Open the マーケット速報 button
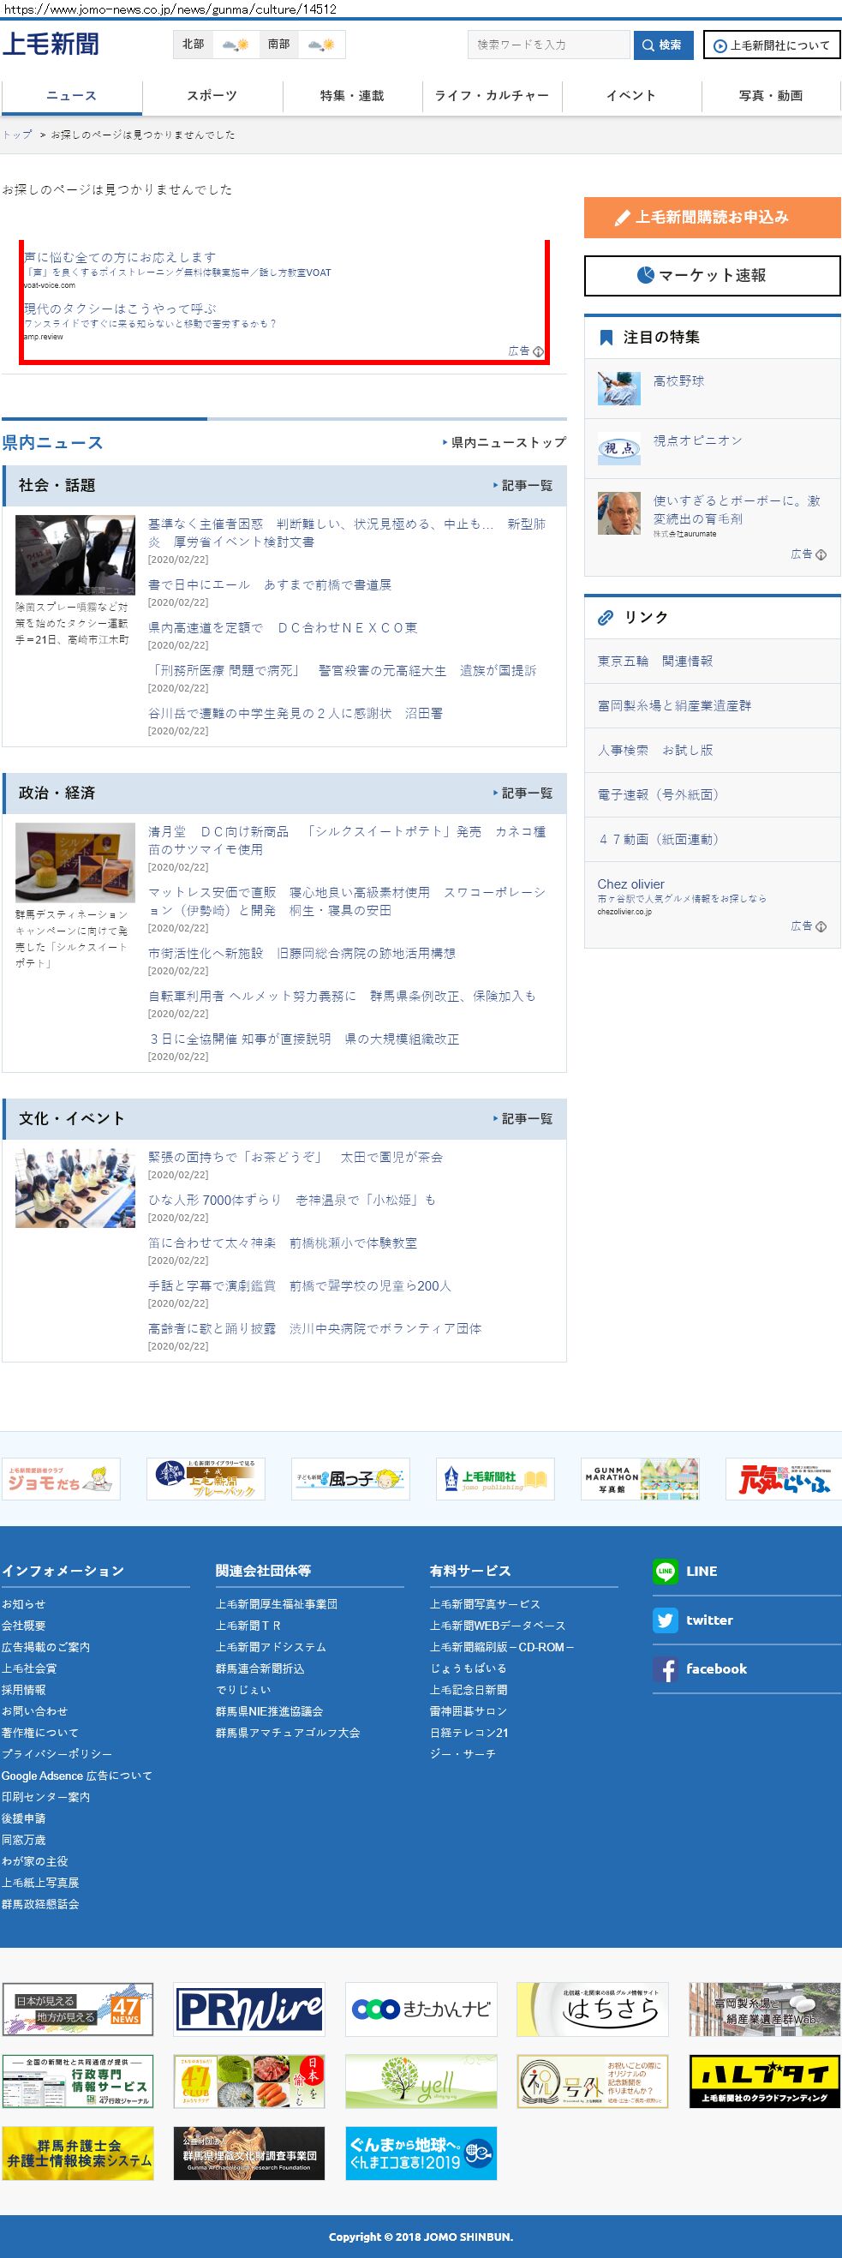Screen dimensions: 842x2258 click(712, 275)
